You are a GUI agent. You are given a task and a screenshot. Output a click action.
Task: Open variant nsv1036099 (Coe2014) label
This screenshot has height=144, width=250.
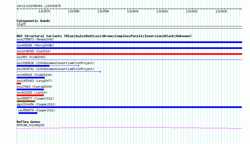[34, 51]
